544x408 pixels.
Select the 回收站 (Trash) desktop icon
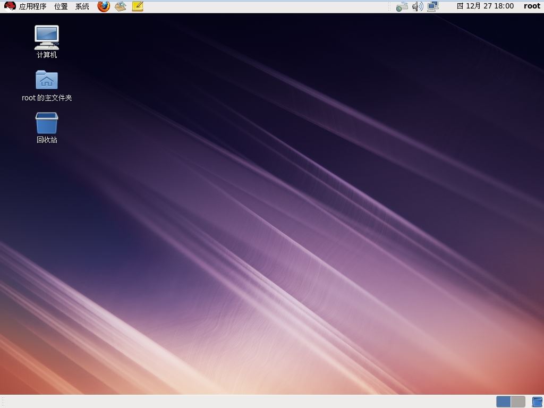47,127
